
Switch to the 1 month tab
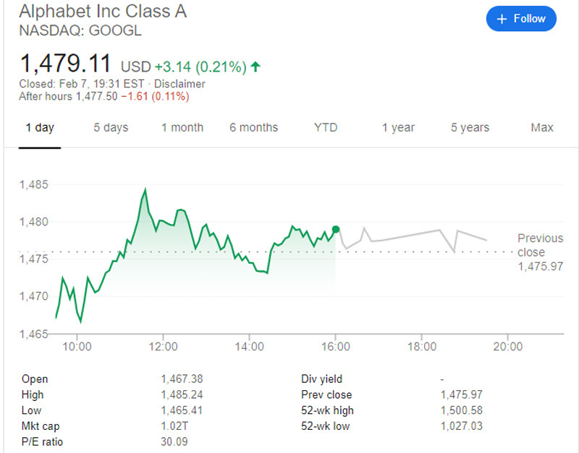[x=182, y=128]
